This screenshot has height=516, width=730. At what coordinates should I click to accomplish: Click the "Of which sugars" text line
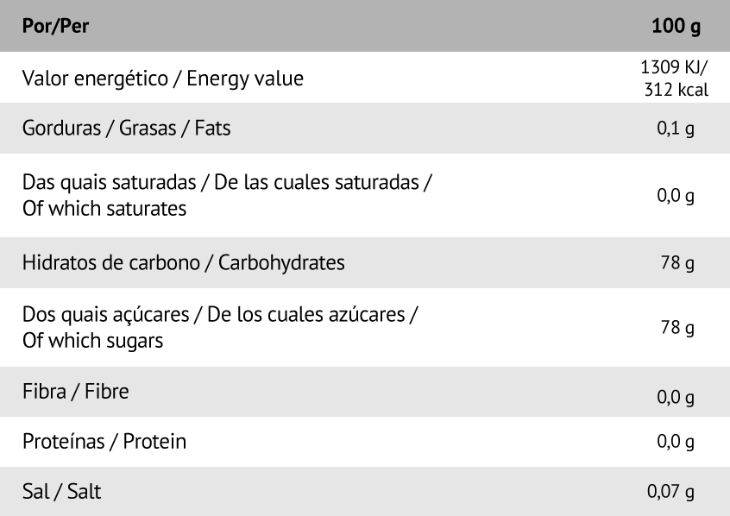coord(93,340)
